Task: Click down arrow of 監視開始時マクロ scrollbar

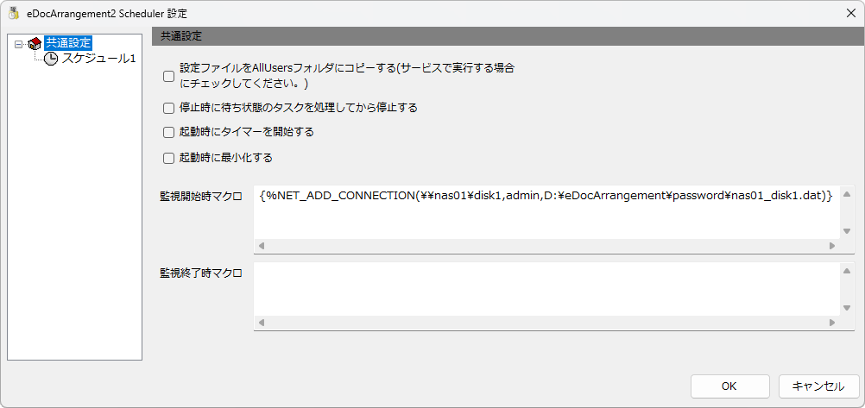Action: click(847, 231)
